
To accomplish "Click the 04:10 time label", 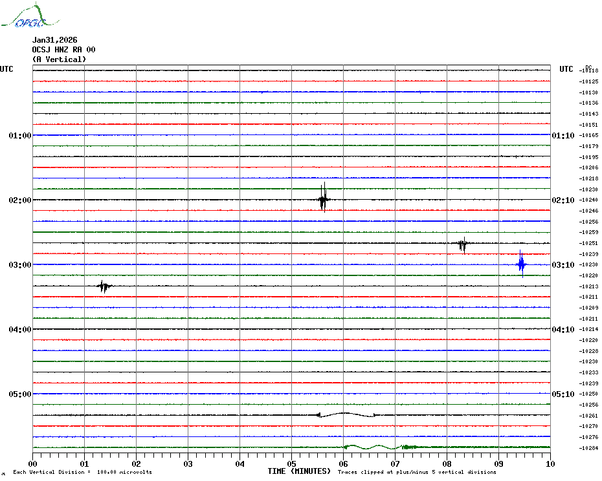I will pos(563,330).
